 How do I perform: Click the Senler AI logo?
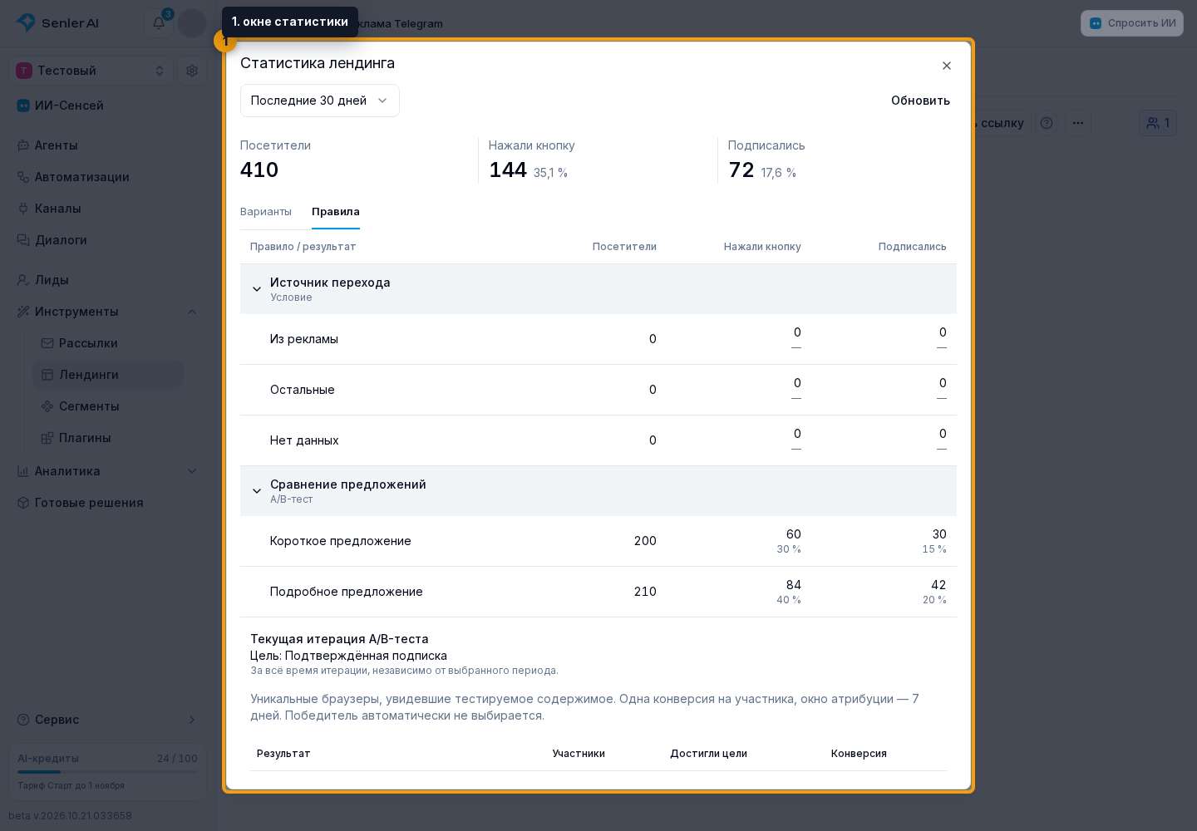57,23
